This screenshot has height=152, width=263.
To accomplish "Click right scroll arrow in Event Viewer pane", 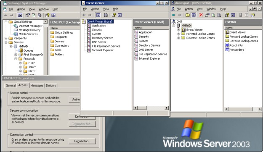I will click(x=167, y=108).
